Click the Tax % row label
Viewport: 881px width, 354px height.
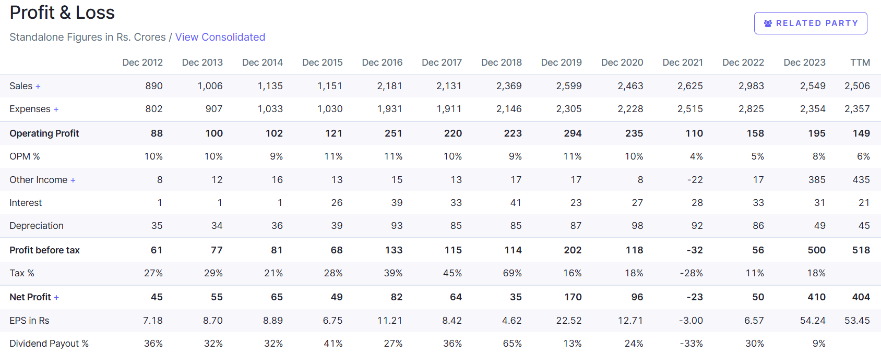click(x=22, y=273)
